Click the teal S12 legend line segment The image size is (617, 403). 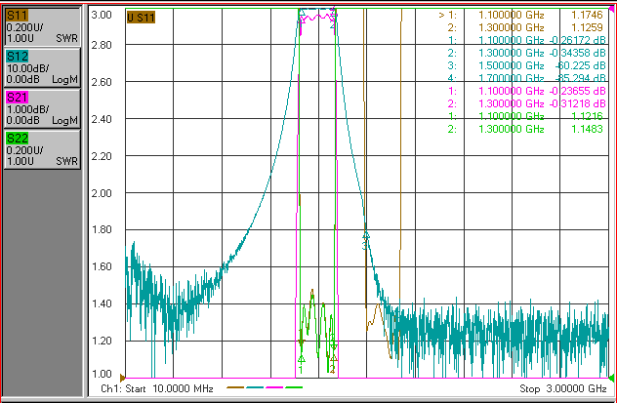[255, 387]
